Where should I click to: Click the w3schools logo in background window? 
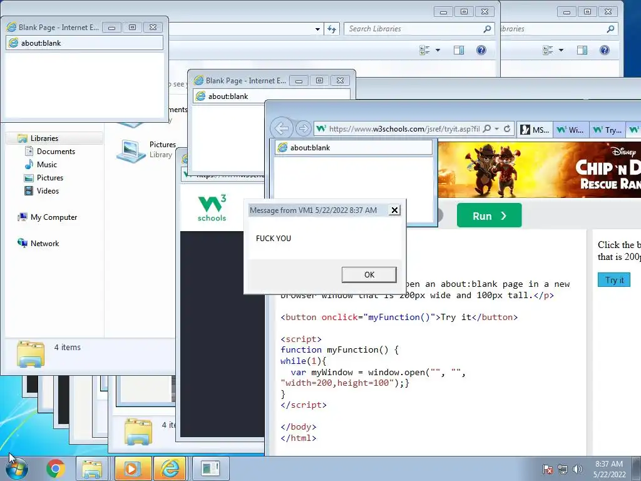coord(212,208)
